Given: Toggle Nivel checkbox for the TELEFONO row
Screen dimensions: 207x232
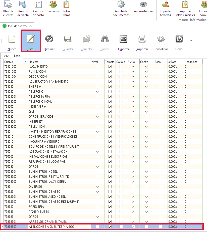Looking at the screenshot, I should (x=97, y=92).
